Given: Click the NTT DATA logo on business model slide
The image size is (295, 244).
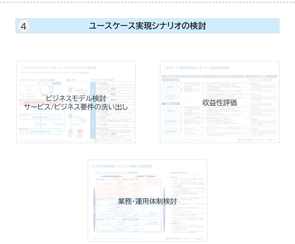Looking at the screenshot, I should coord(102,140).
